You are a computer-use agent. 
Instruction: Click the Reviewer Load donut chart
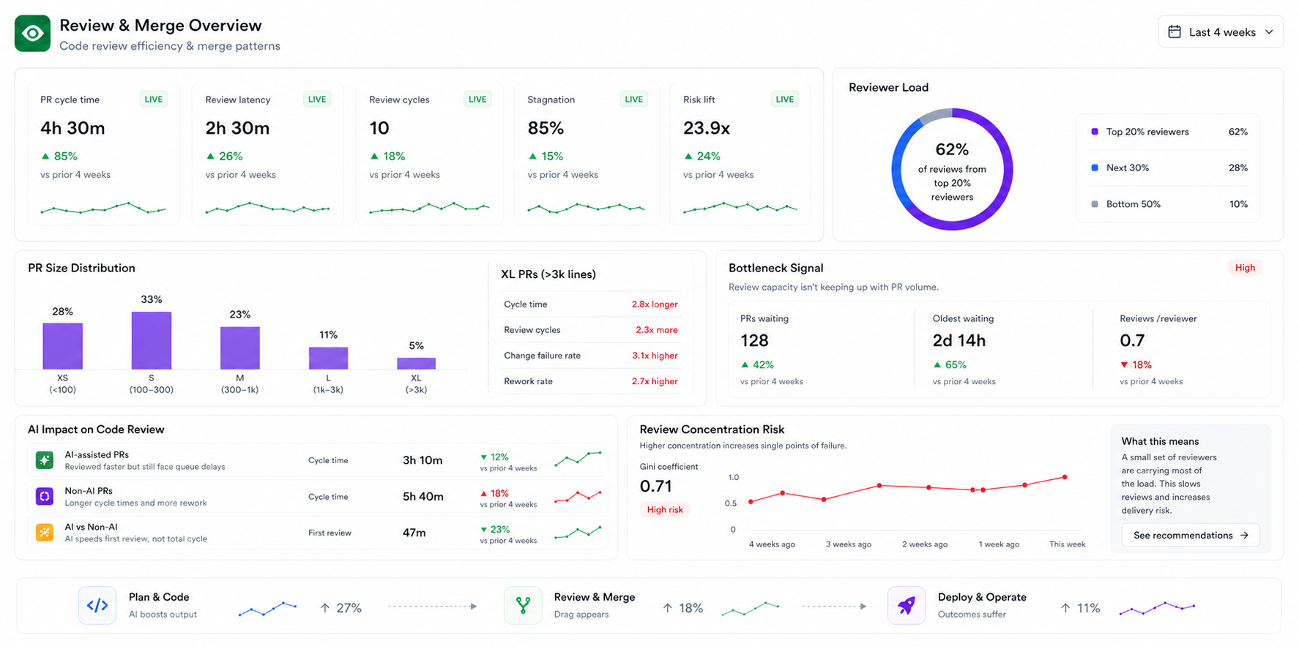click(952, 169)
